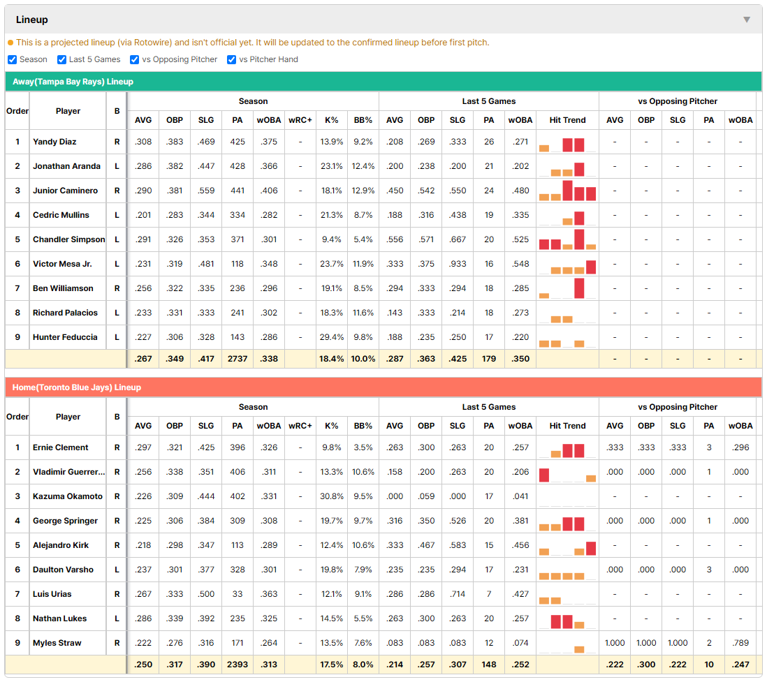Click Victor Mesa Jr. hit trend chart

[x=567, y=265]
